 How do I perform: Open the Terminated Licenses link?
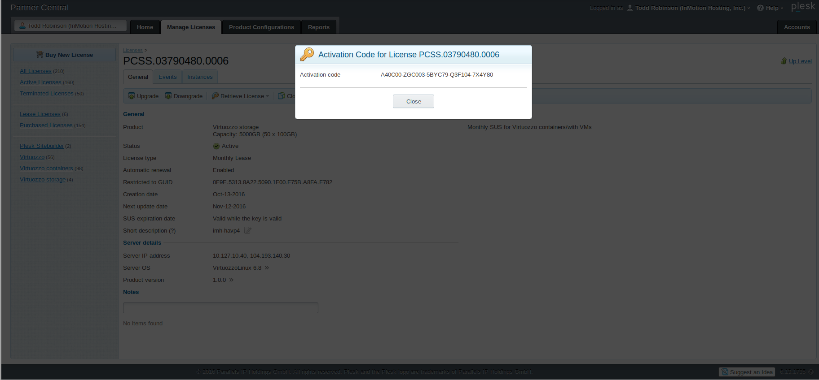pyautogui.click(x=46, y=94)
